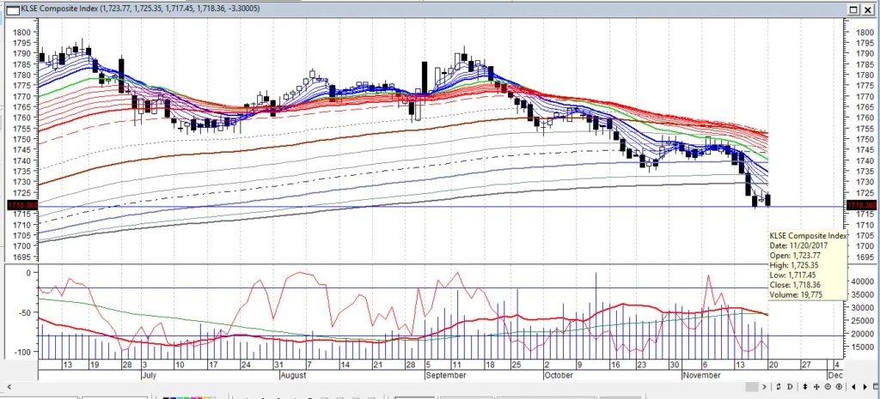Click 'Volume: 19,775' in the data tooltip
This screenshot has width=880, height=399.
(797, 295)
